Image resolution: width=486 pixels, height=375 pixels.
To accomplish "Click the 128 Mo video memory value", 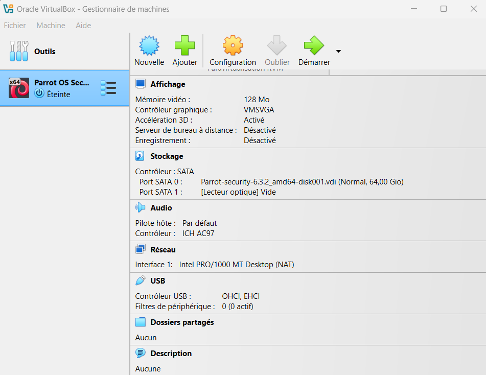I will point(257,100).
